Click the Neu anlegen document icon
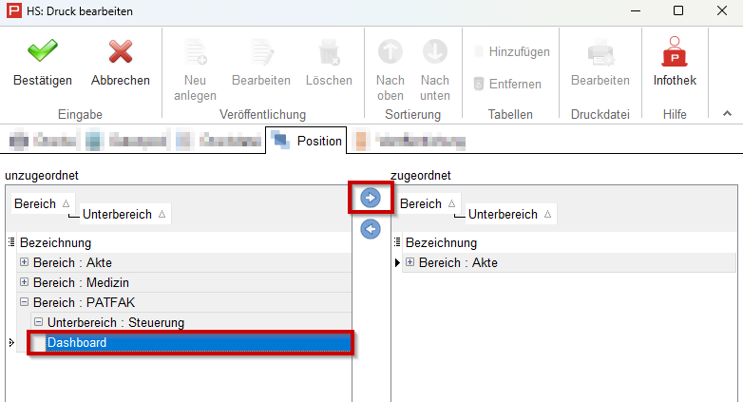 [195, 52]
